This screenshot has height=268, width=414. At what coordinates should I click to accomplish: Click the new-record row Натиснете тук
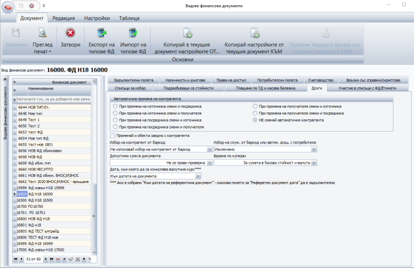click(54, 99)
